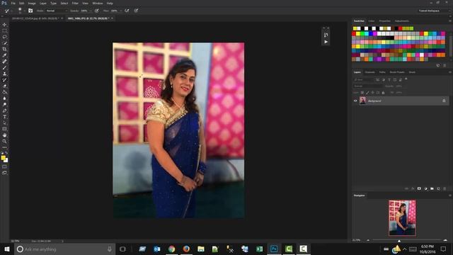The width and height of the screenshot is (453, 255).
Task: Select the History Brush tool
Action: [x=4, y=80]
